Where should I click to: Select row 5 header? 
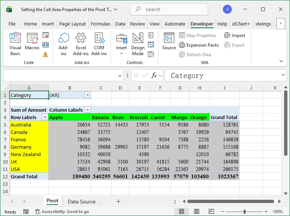5,125
